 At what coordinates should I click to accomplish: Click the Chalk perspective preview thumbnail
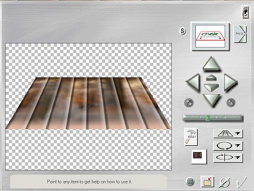tap(210, 36)
